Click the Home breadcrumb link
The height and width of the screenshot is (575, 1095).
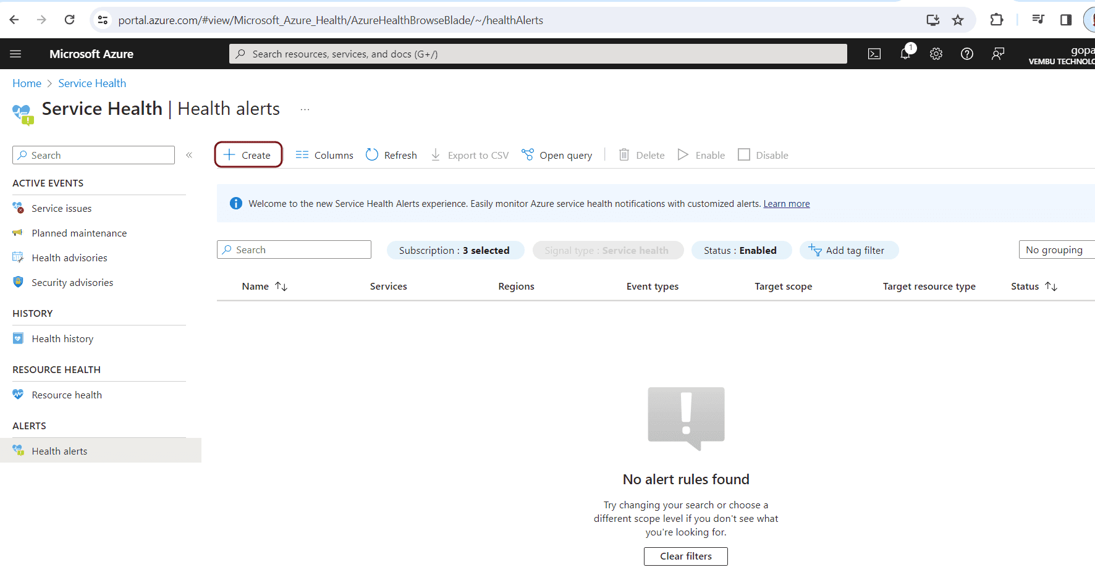(x=27, y=83)
